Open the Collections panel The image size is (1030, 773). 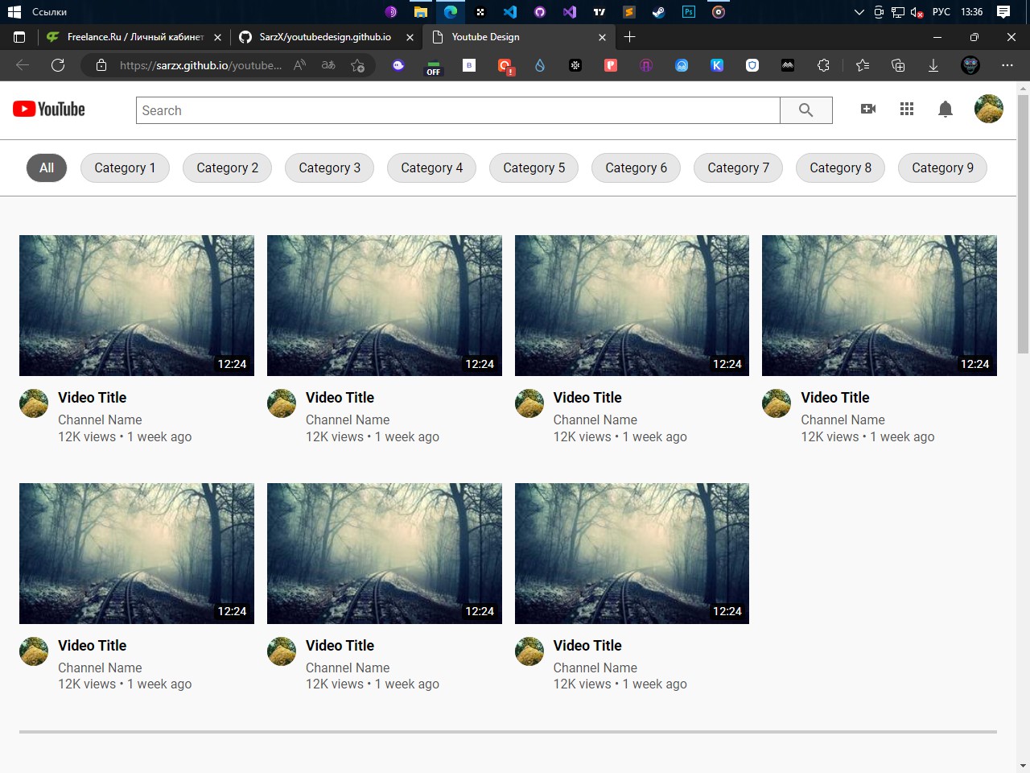tap(898, 65)
